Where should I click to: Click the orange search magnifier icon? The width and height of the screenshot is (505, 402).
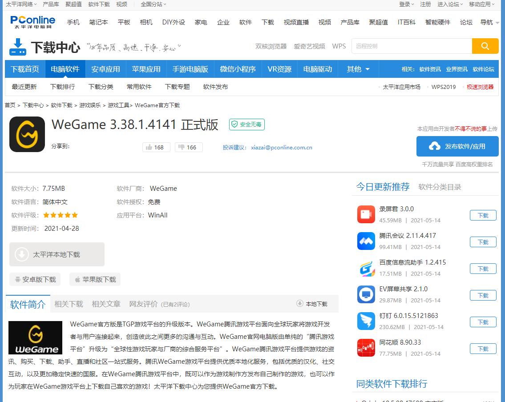click(485, 46)
